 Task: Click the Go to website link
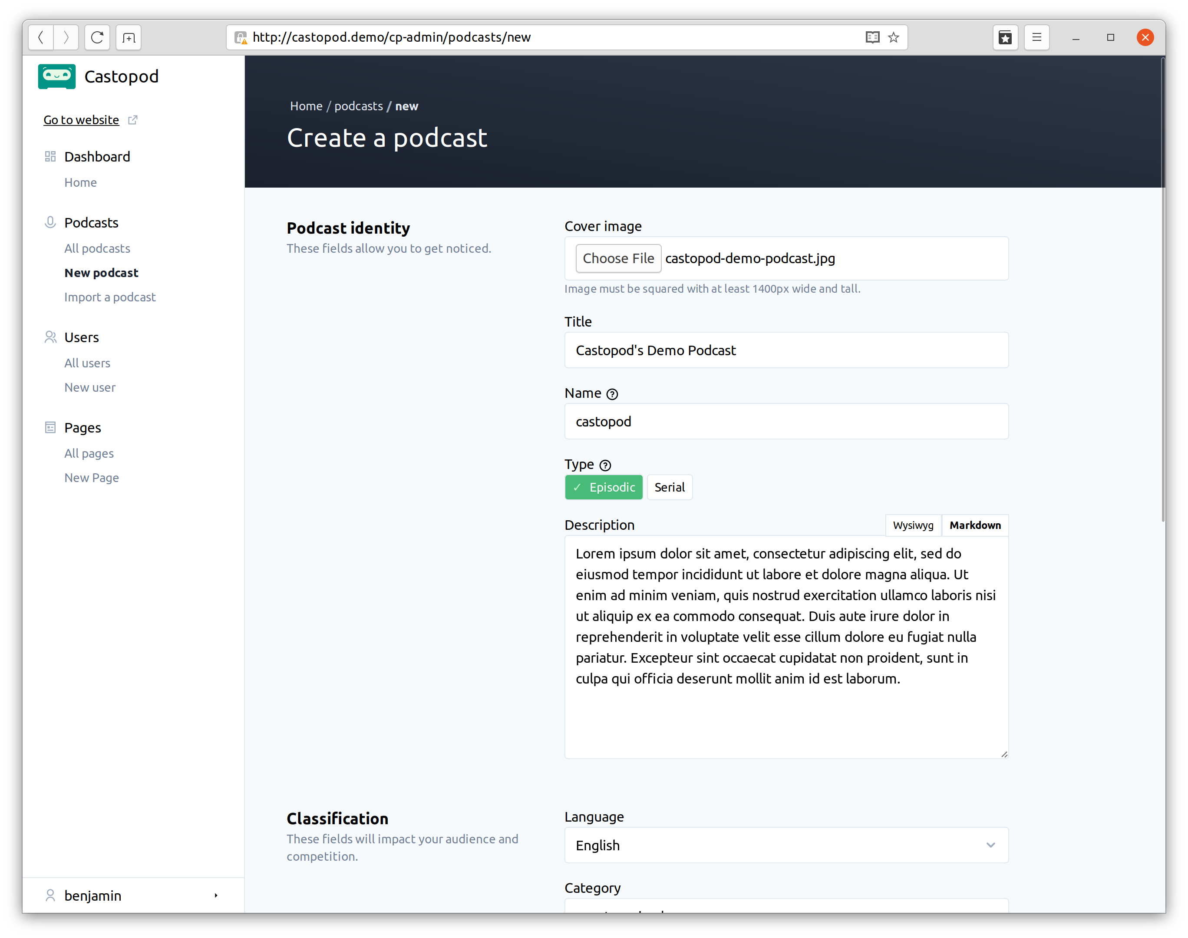(90, 119)
